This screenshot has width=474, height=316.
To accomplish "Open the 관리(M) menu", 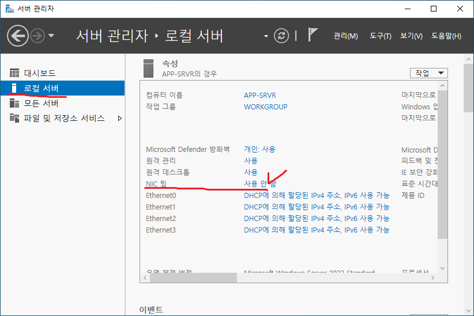I will point(345,36).
